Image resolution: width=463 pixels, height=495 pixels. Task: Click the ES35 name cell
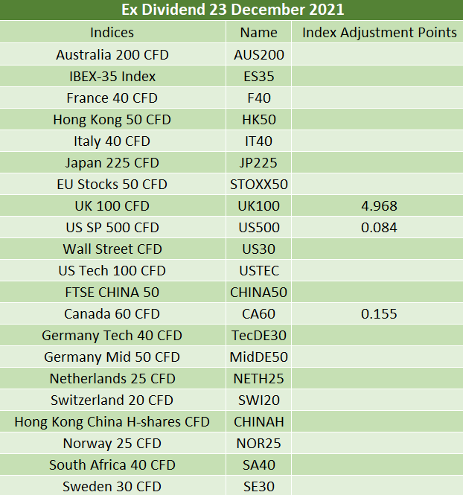[x=258, y=76]
